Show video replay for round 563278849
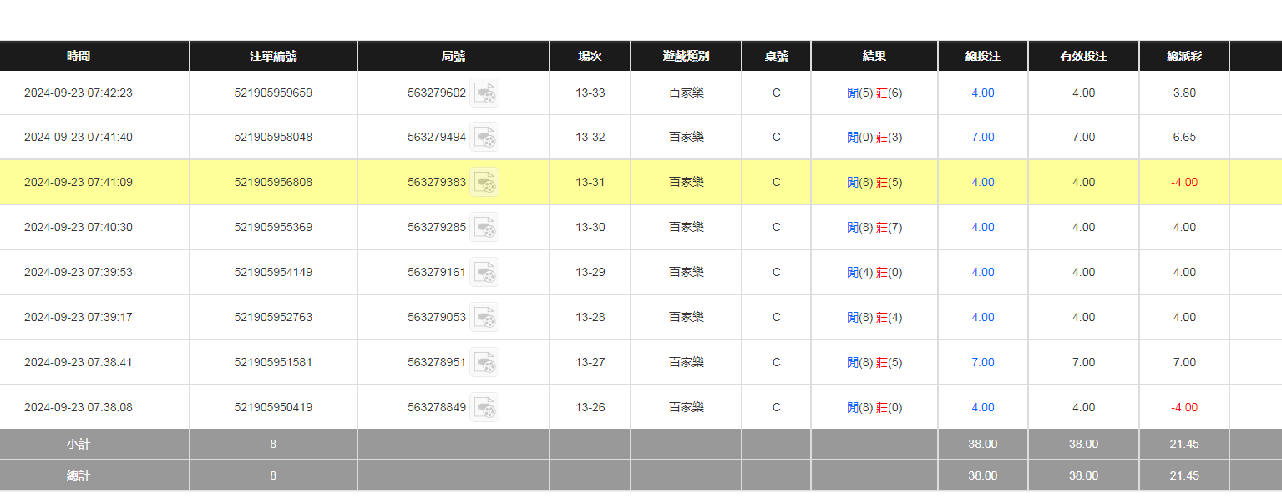 pos(484,408)
